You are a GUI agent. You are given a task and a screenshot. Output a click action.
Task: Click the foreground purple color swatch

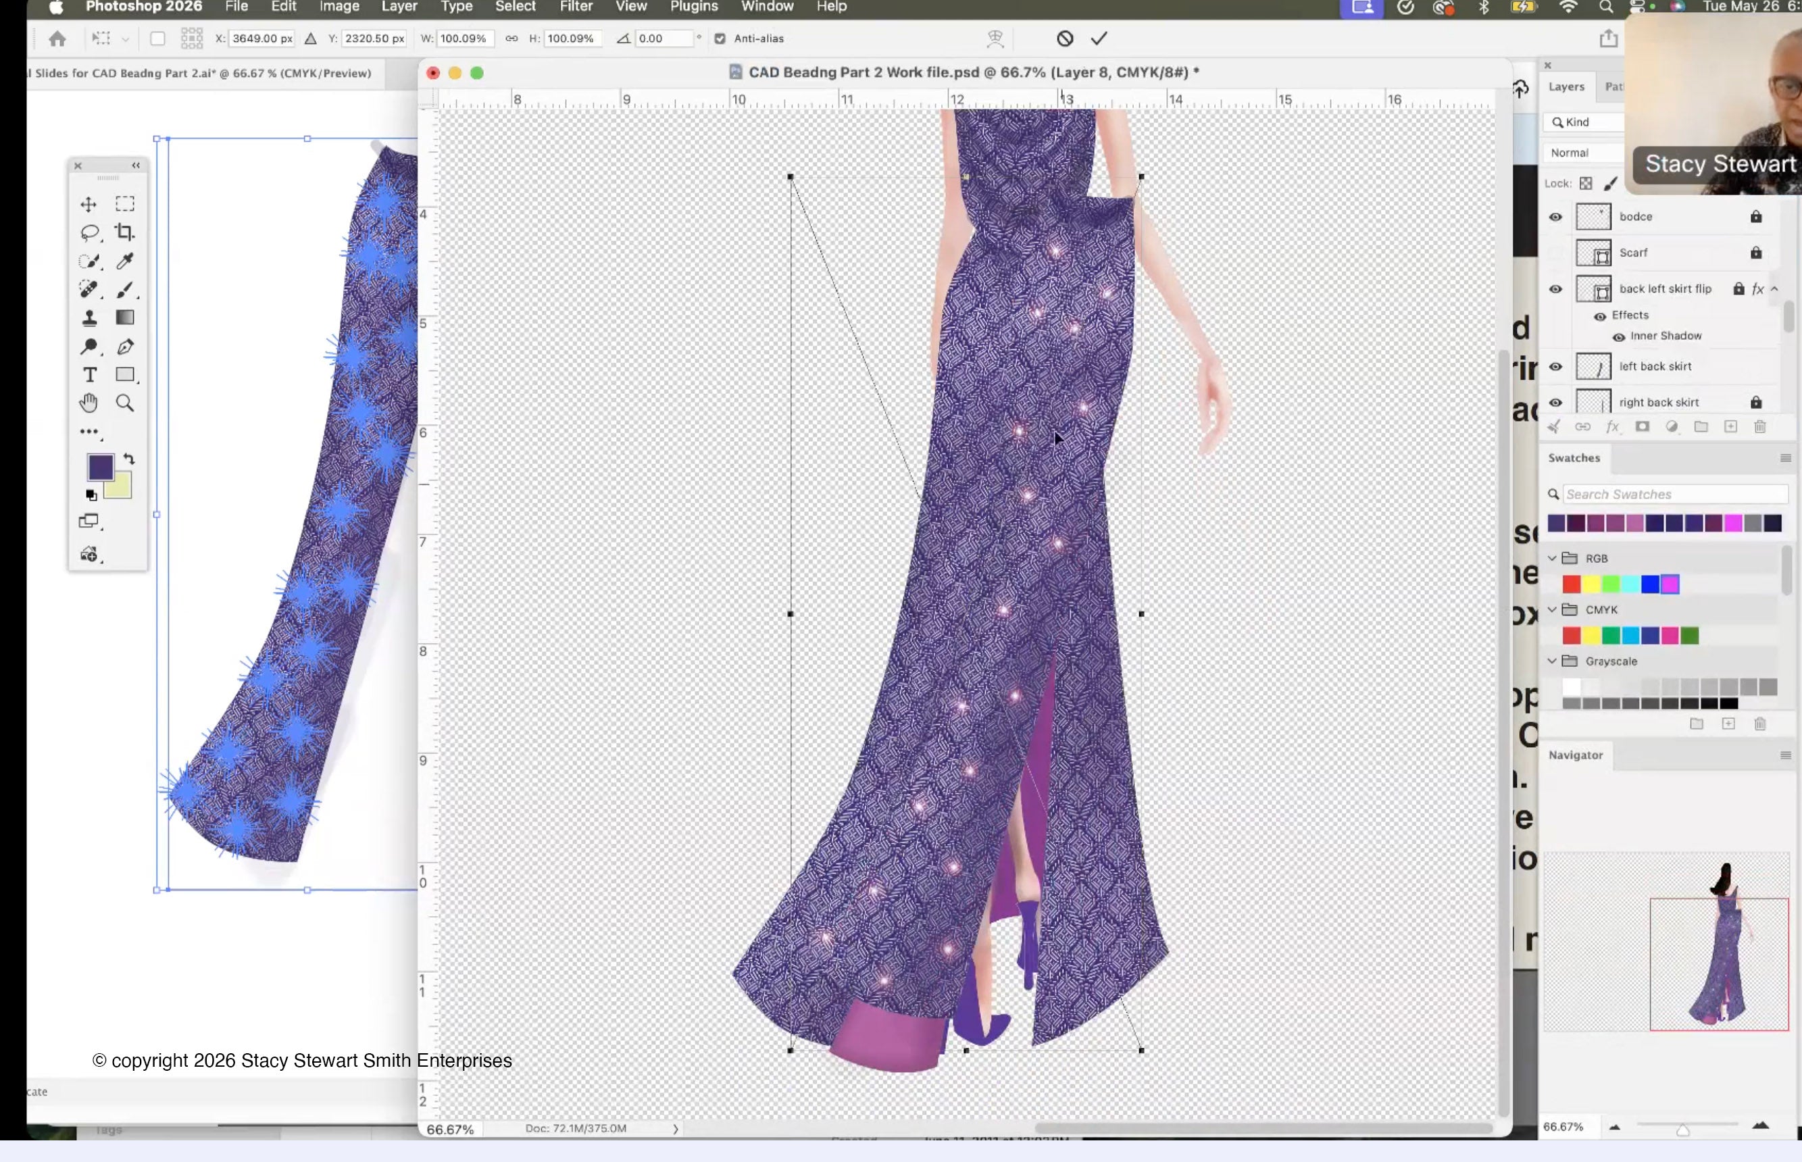pyautogui.click(x=101, y=468)
